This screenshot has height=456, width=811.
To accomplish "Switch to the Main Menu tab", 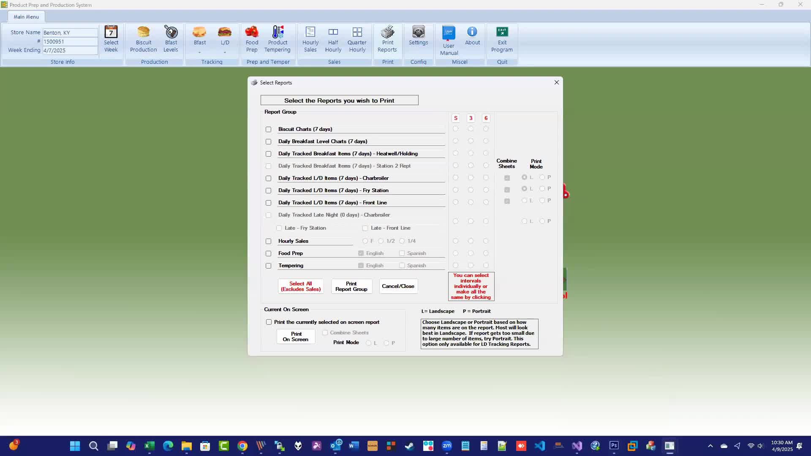I will [26, 17].
